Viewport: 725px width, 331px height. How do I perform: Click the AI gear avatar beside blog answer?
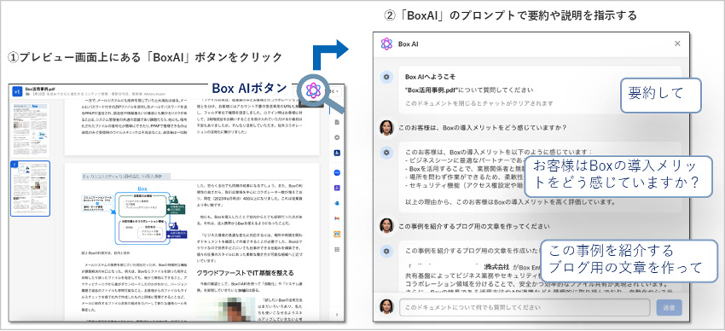[x=386, y=251]
